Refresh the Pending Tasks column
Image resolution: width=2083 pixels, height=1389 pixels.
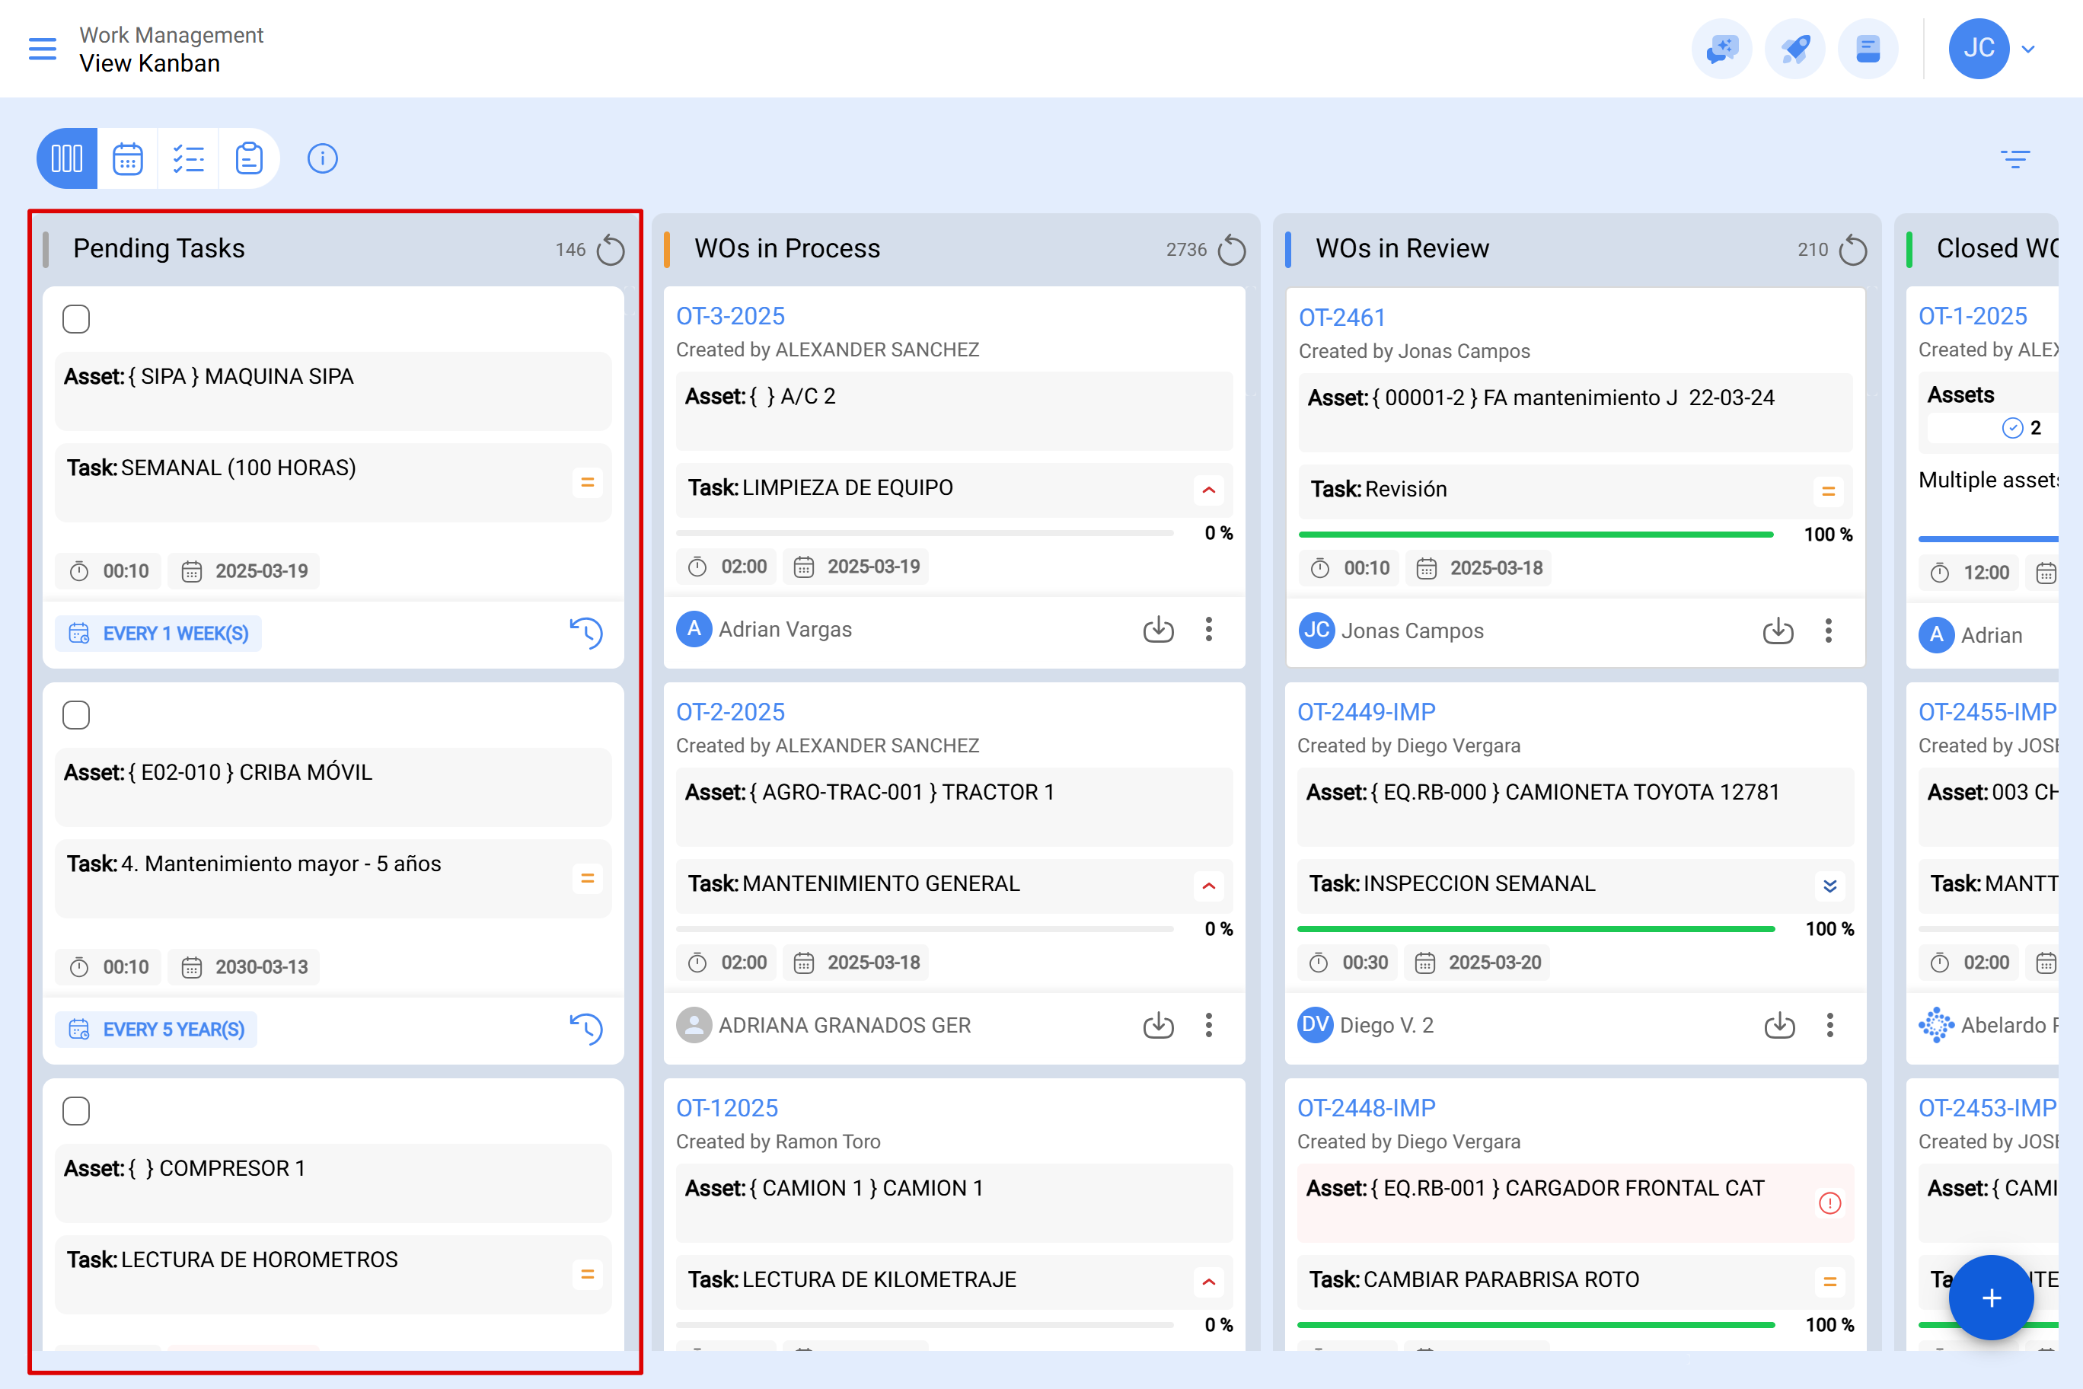[x=610, y=250]
